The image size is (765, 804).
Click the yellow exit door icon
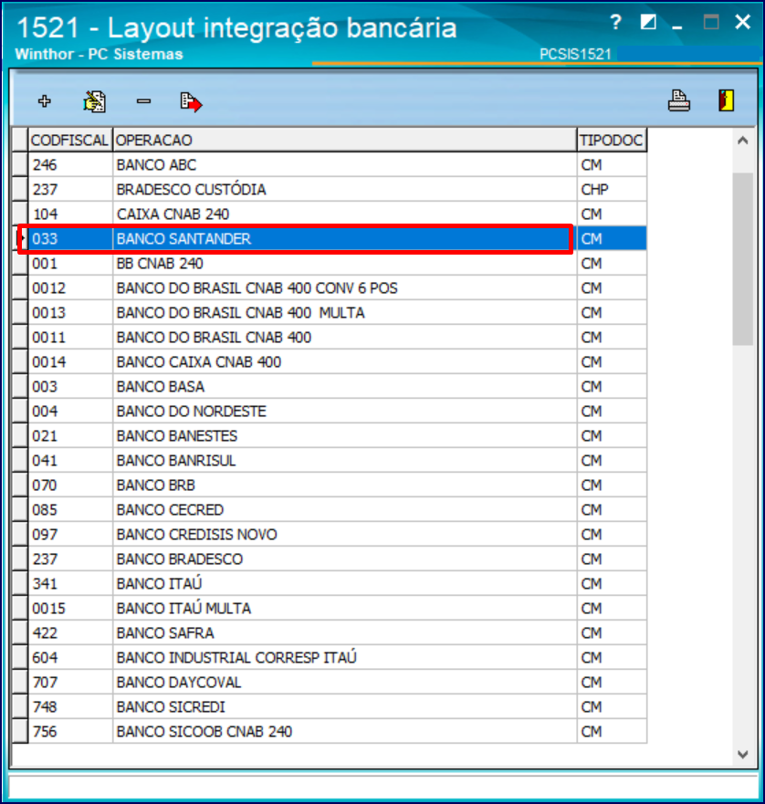[726, 100]
